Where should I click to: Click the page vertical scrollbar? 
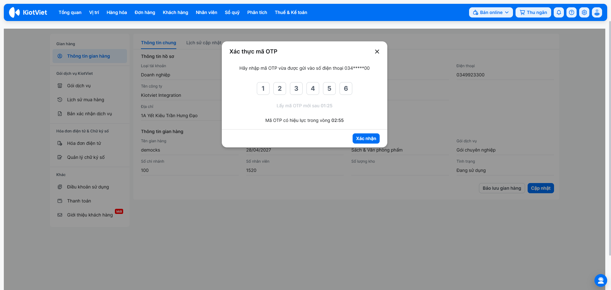(609, 138)
